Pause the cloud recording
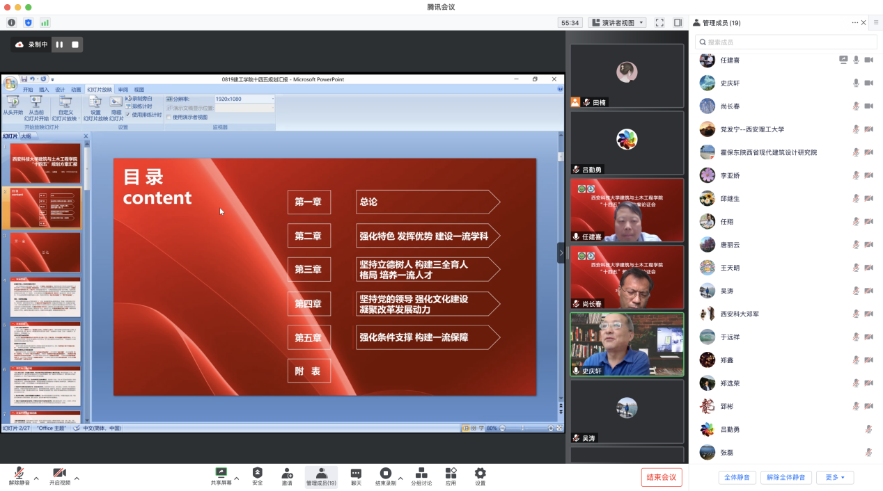The width and height of the screenshot is (883, 491). point(59,45)
